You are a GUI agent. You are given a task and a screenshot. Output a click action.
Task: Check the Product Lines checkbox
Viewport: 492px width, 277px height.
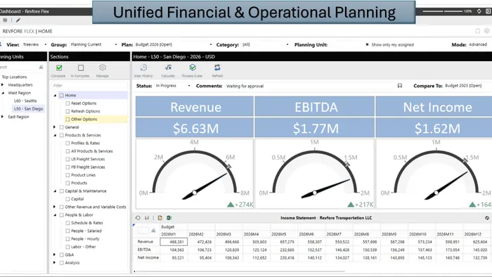(67, 175)
